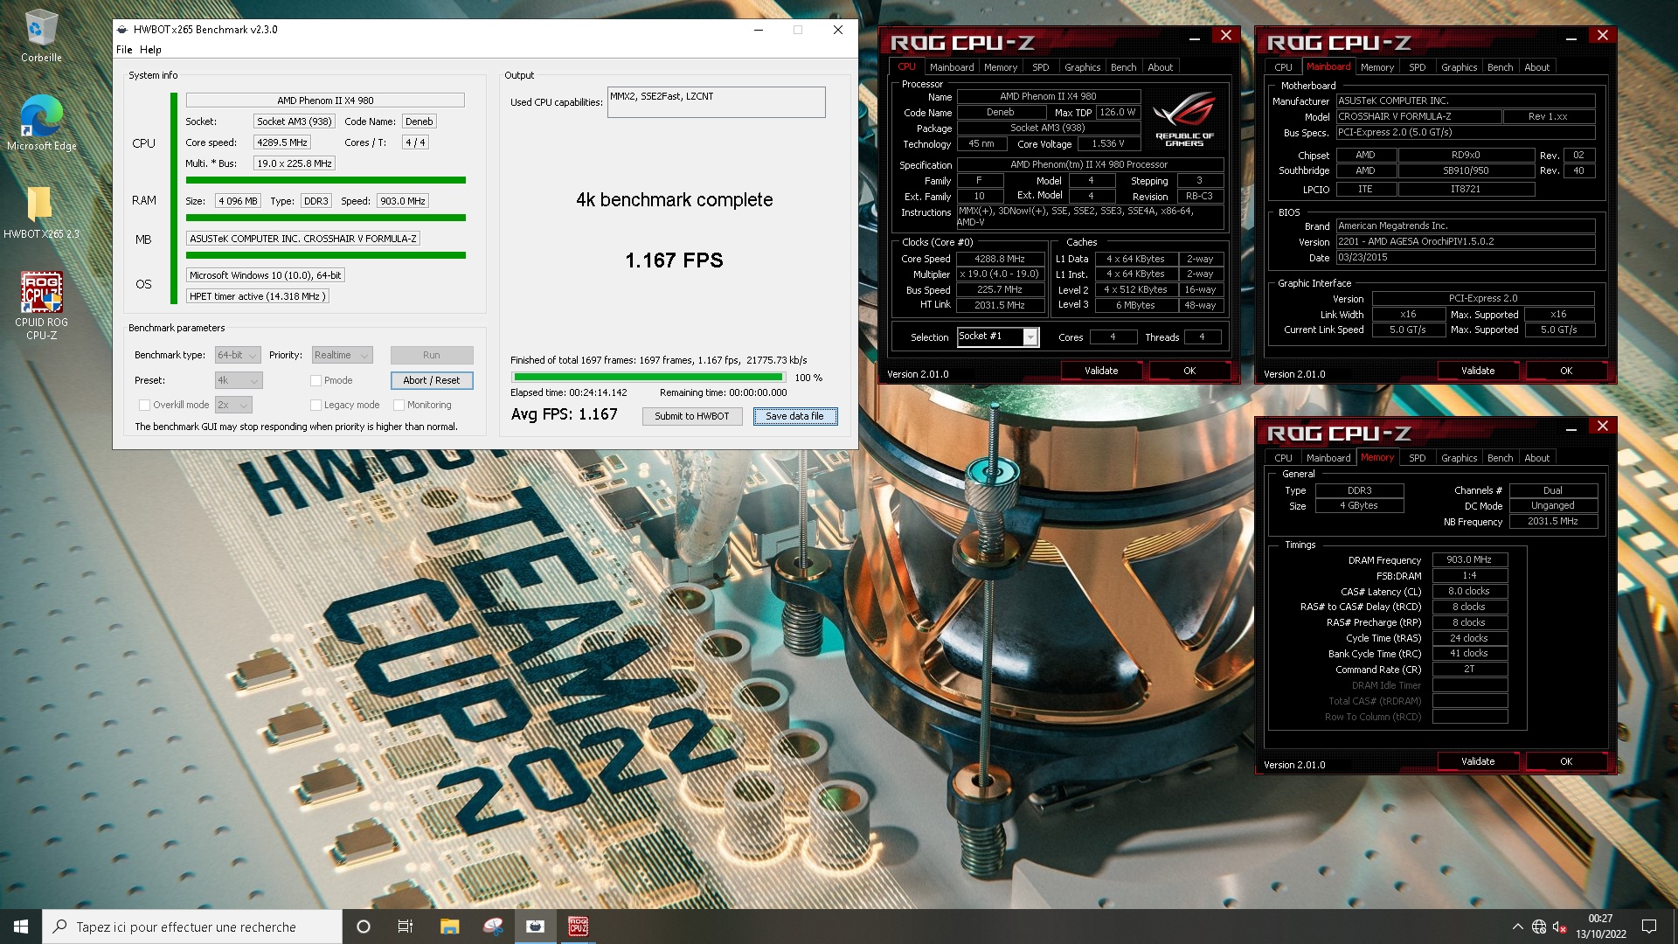Open the notification center icon
The height and width of the screenshot is (944, 1678).
click(1649, 927)
